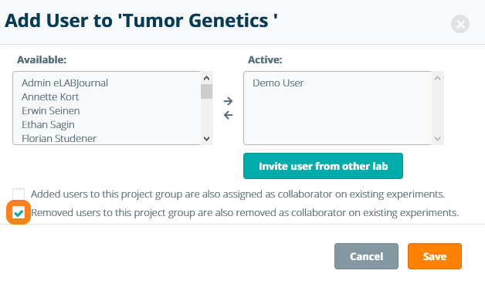
Task: Enable assigning added users as collaborators
Action: pyautogui.click(x=19, y=194)
